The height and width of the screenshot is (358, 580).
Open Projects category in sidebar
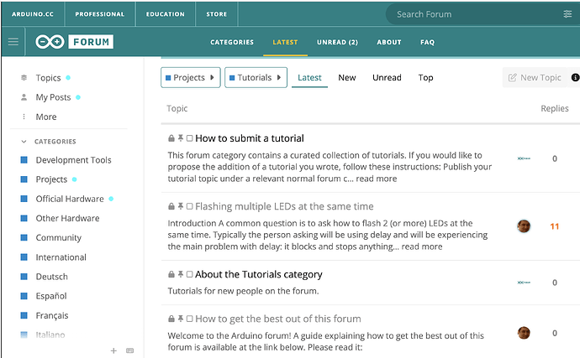pos(51,179)
